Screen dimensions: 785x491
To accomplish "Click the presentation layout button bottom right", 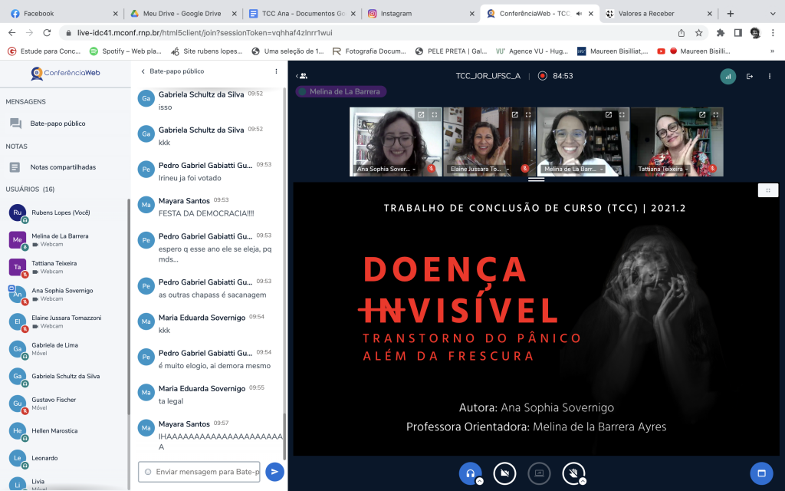I will (x=761, y=473).
